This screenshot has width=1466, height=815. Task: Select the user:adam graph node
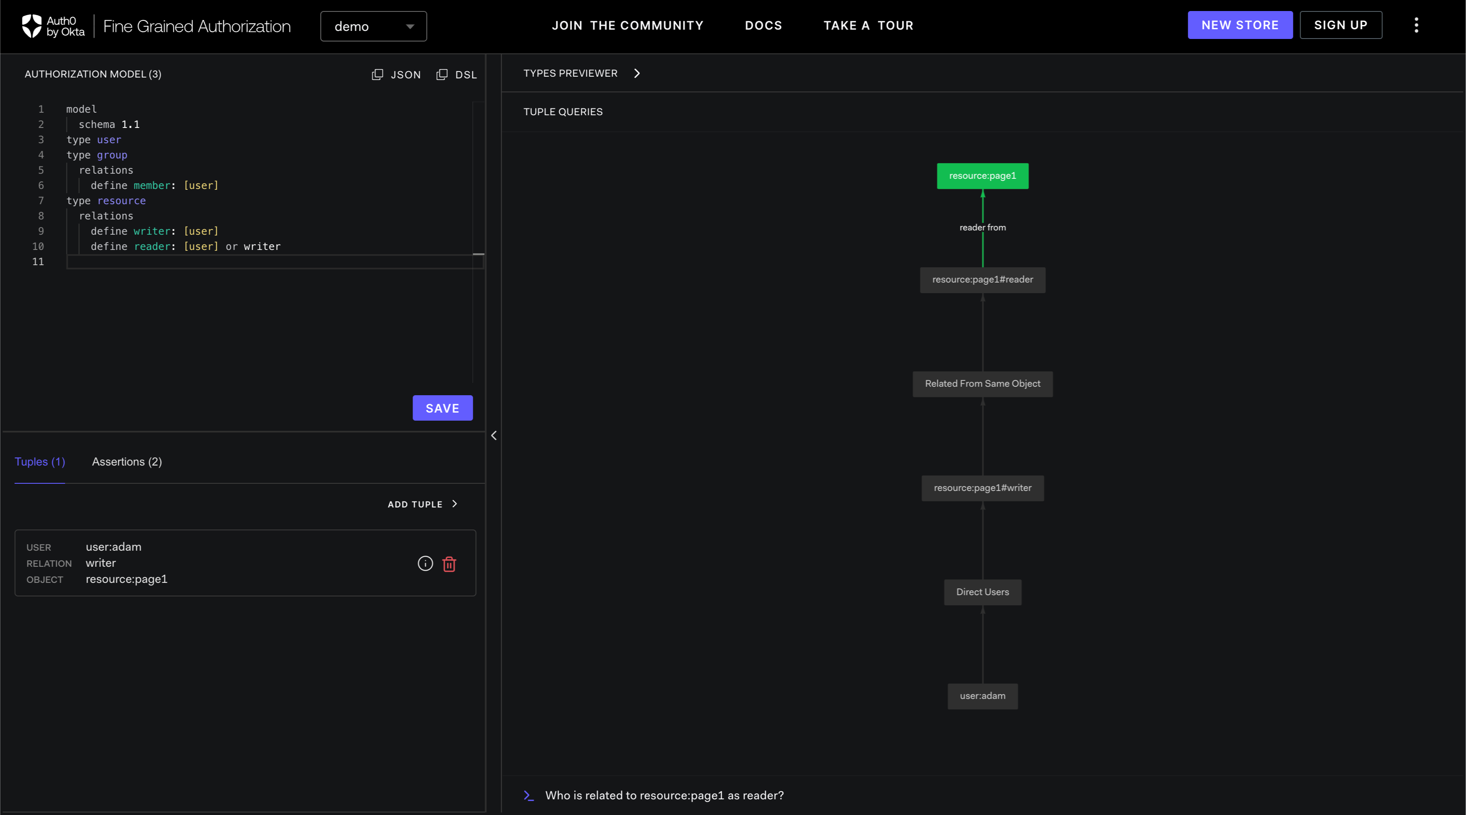point(982,696)
